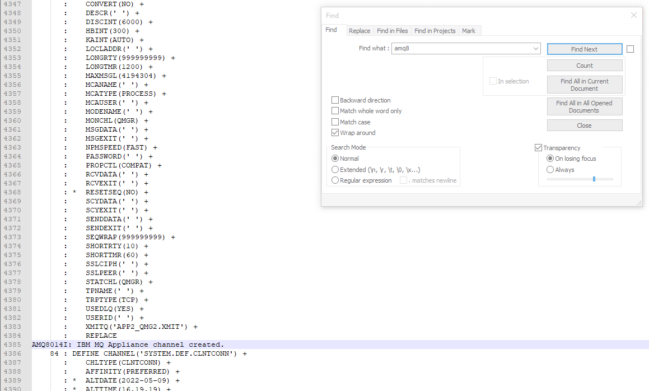
Task: Select Always transparency option
Action: 550,169
